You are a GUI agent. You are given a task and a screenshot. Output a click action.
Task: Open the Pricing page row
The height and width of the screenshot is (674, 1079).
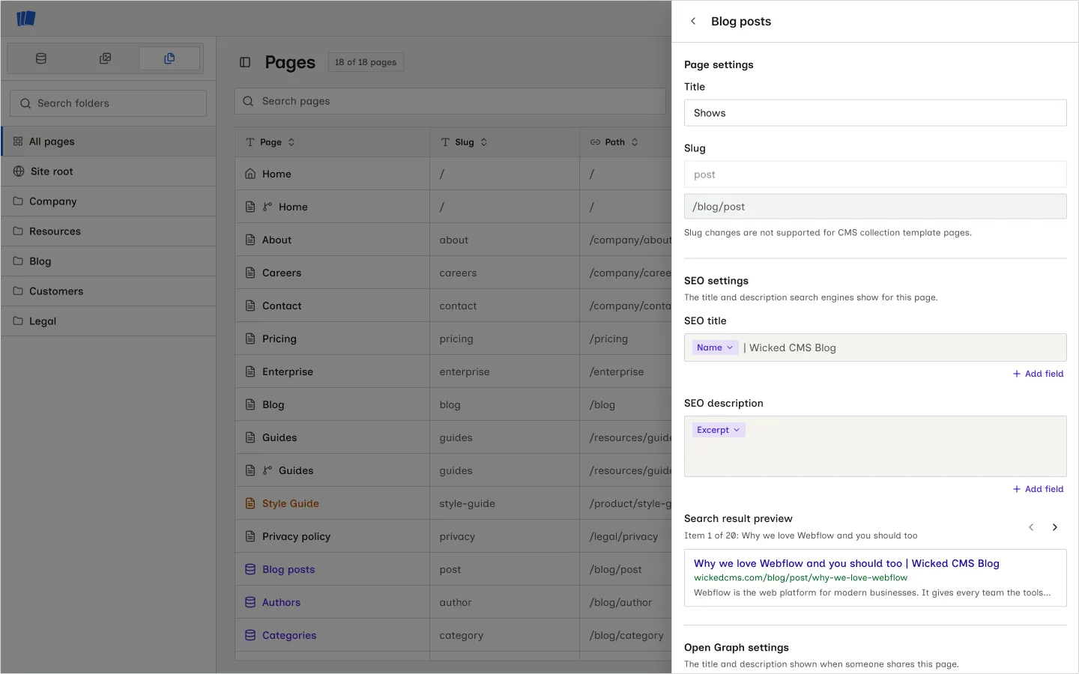click(x=453, y=338)
